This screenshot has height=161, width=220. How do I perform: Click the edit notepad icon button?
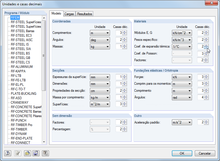click(18, 153)
